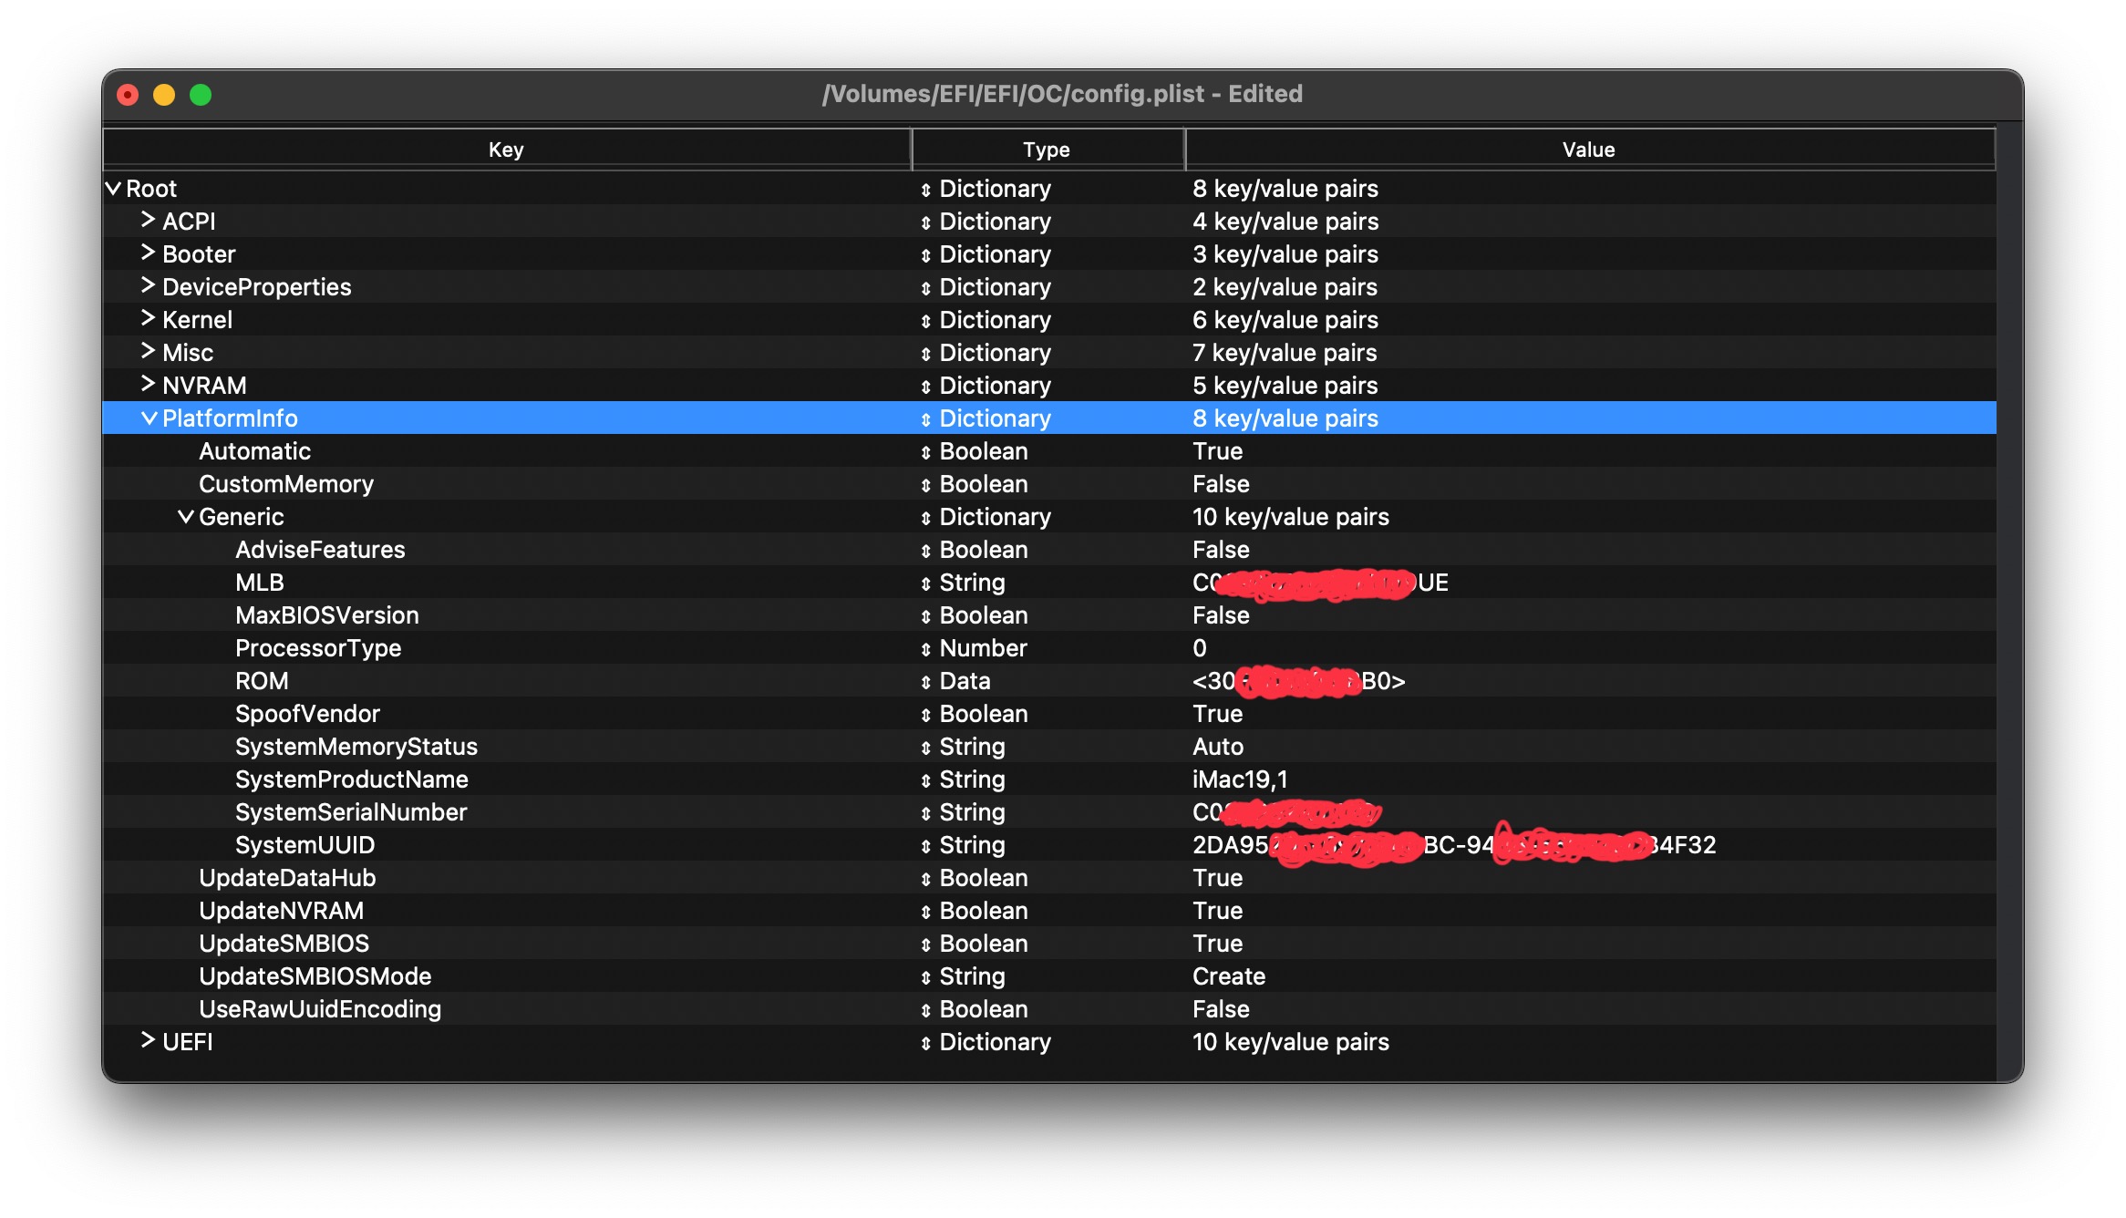Viewport: 2126px width, 1218px height.
Task: Open type stepper for the MLB row
Action: tap(925, 583)
